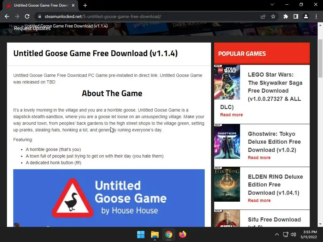The width and height of the screenshot is (323, 242).
Task: Click the address bar URL
Action: pyautogui.click(x=103, y=16)
